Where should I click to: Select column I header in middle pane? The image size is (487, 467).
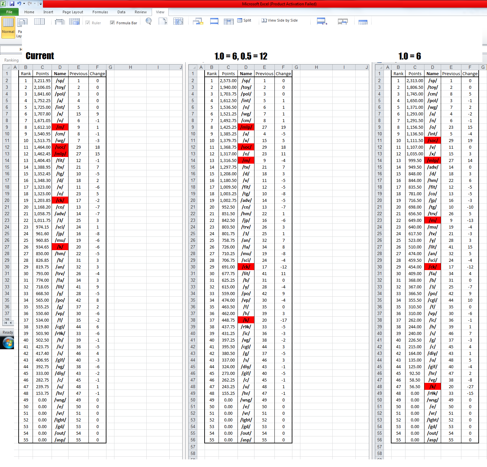pos(344,67)
